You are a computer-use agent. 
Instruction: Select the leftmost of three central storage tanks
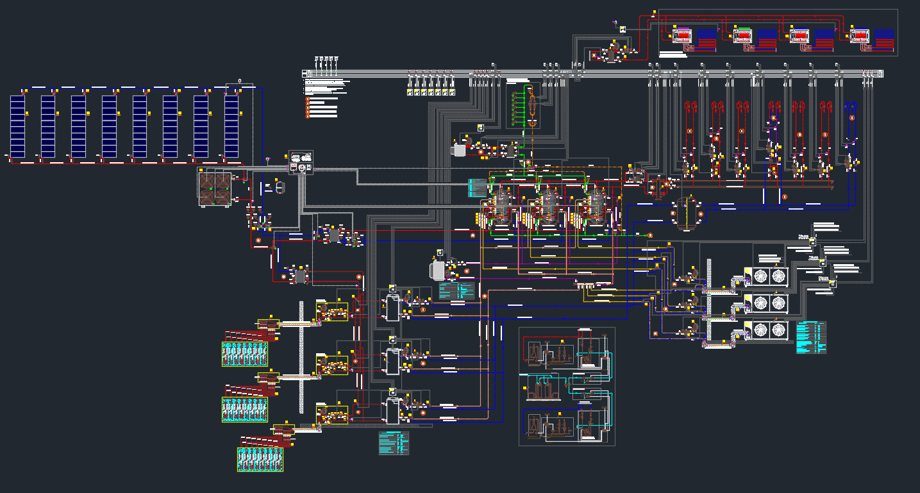coord(501,209)
